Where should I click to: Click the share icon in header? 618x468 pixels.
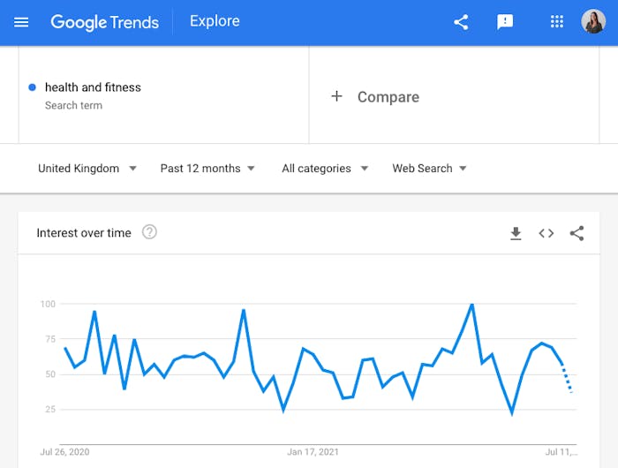click(x=461, y=22)
